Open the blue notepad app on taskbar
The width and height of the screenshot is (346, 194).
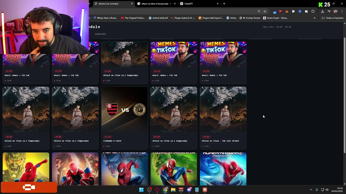[197, 190]
